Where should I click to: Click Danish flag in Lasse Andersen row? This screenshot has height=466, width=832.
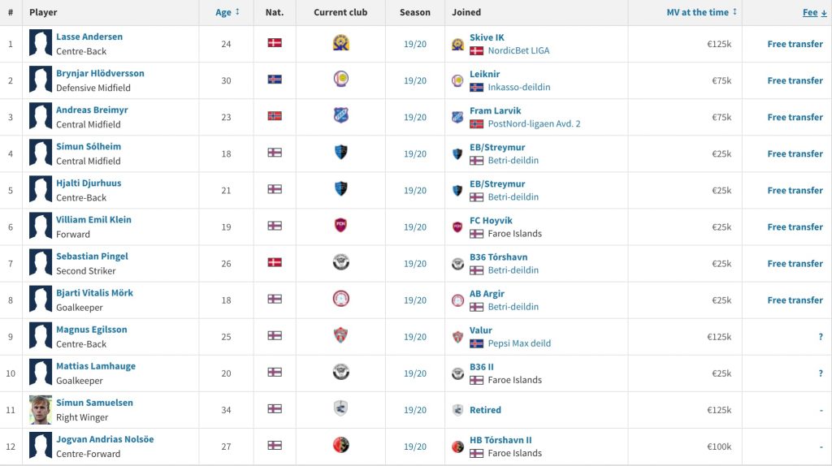(275, 43)
